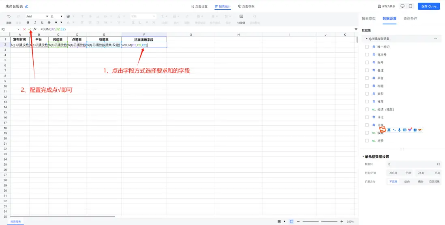Open the 报表设计 tab

(223, 6)
